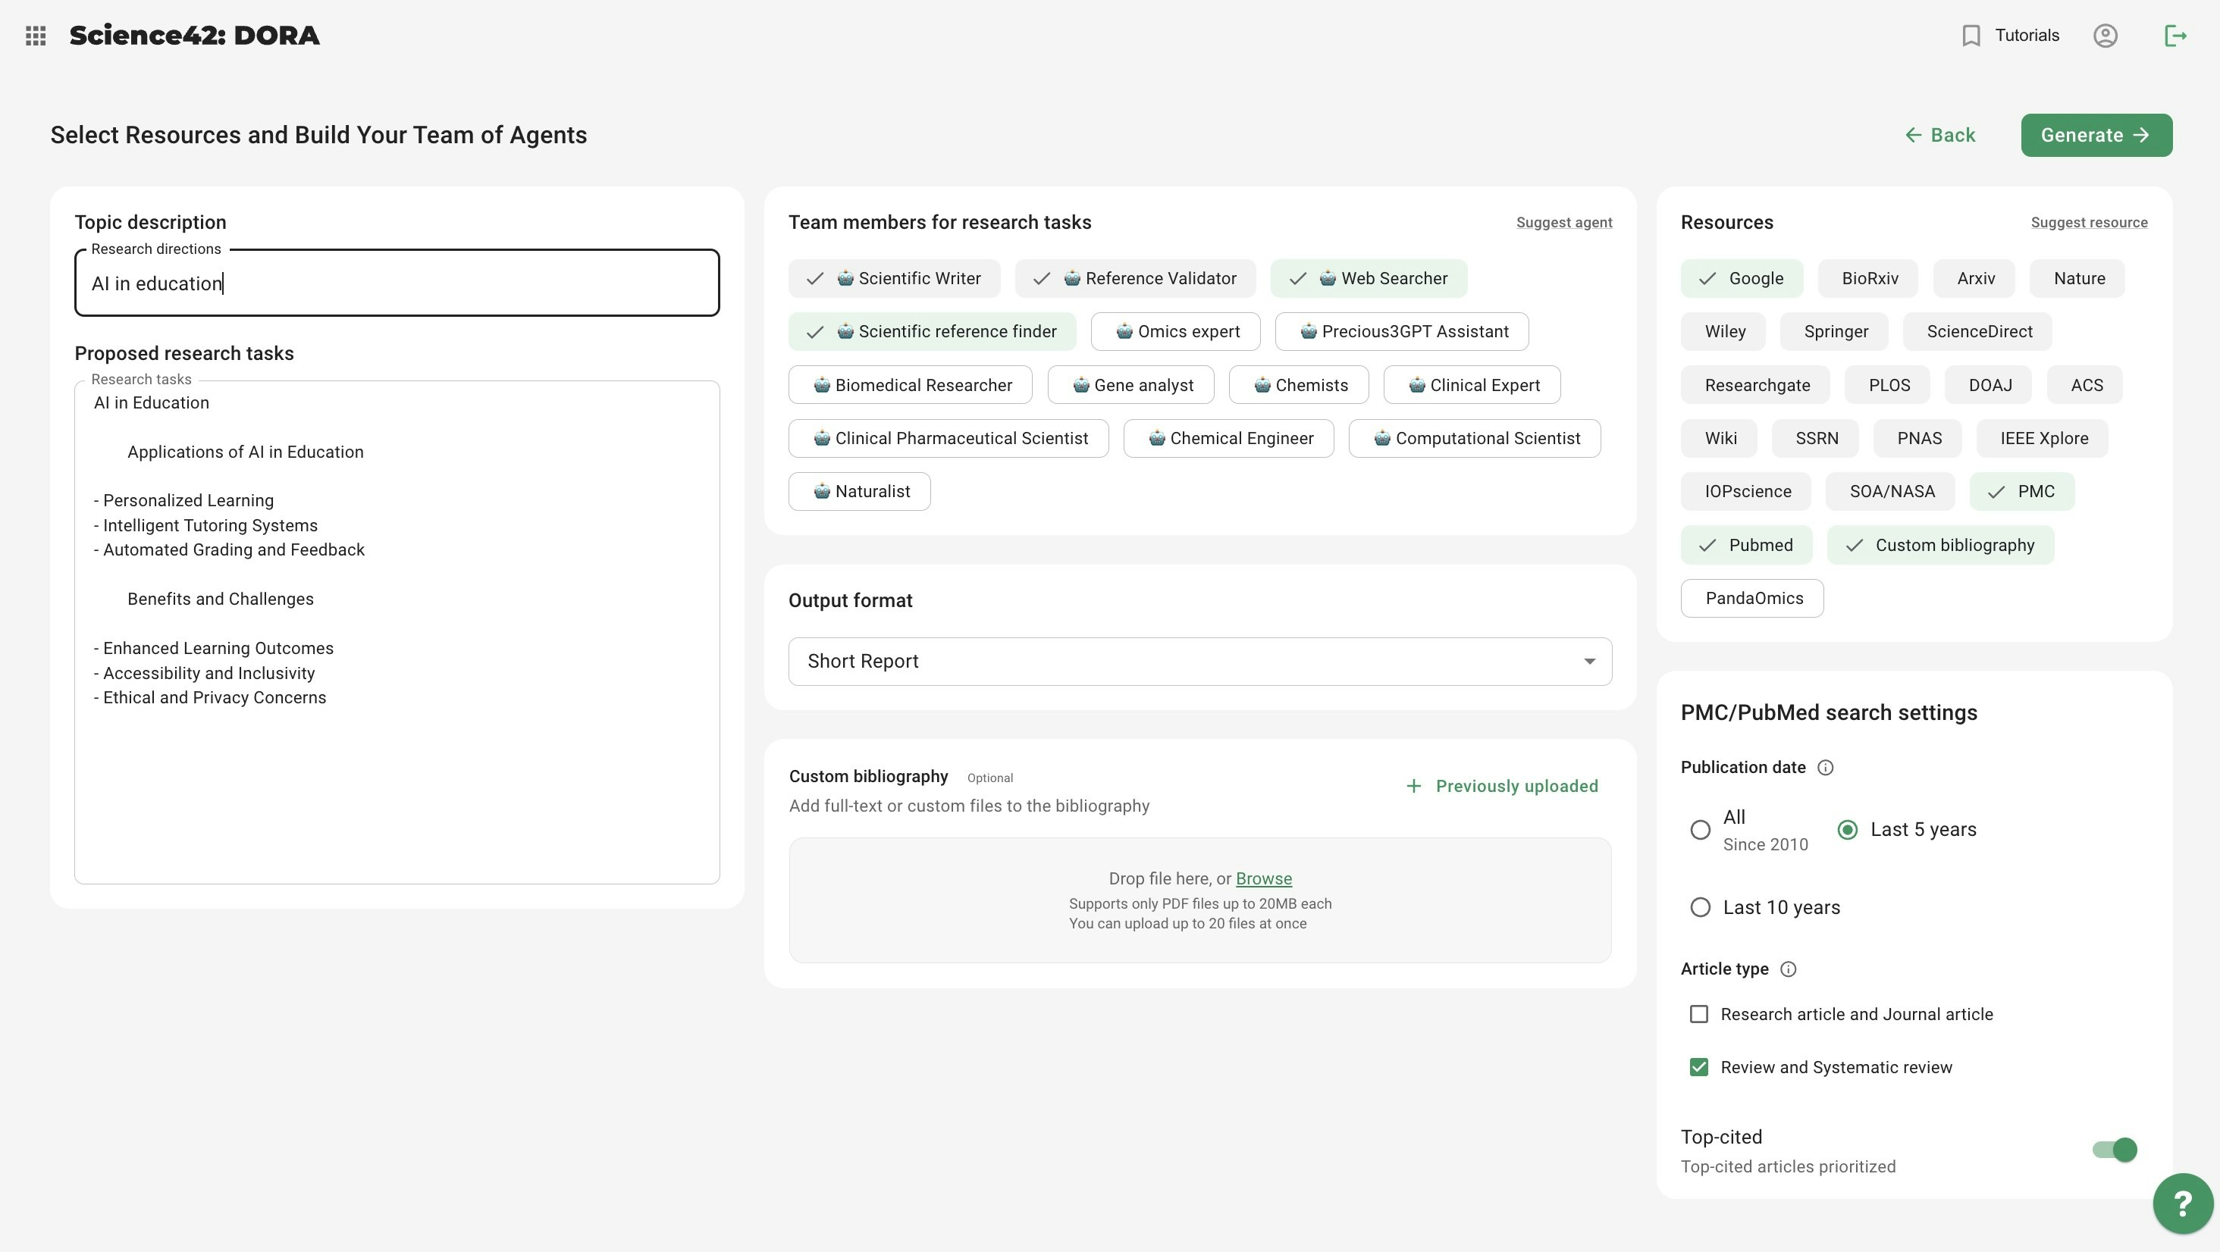Screen dimensions: 2220x1252
Task: Click the Suggest agent link
Action: click(x=1563, y=222)
